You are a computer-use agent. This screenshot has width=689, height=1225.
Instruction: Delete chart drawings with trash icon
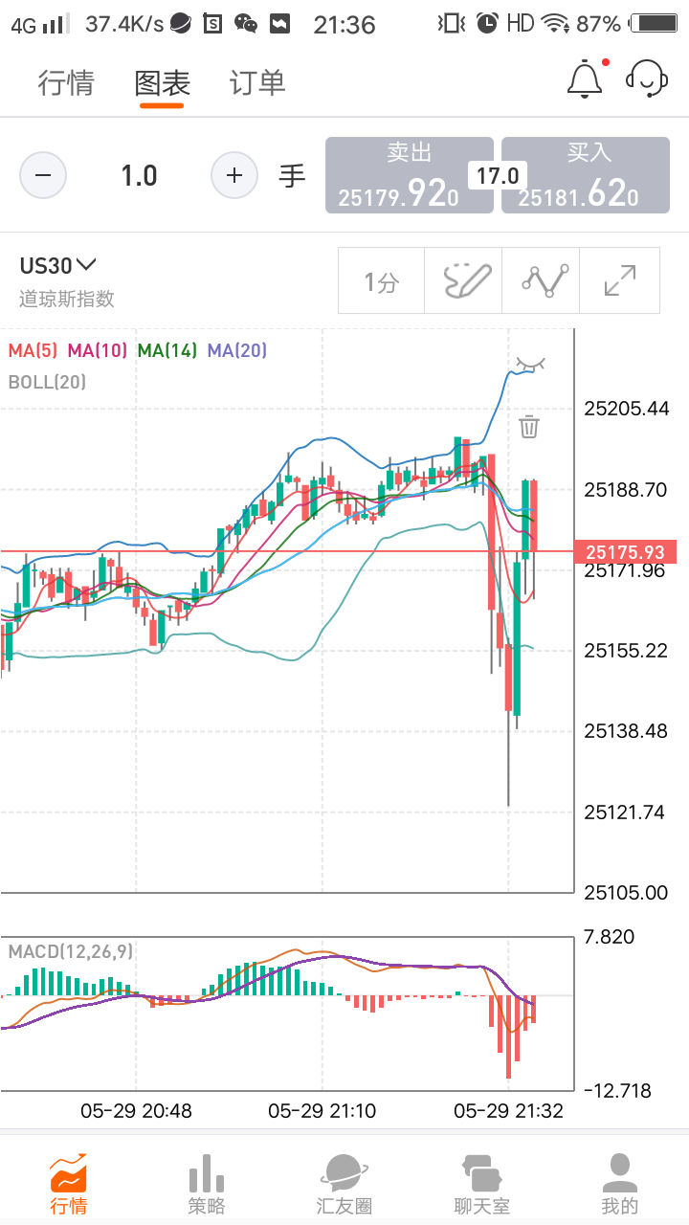point(529,426)
